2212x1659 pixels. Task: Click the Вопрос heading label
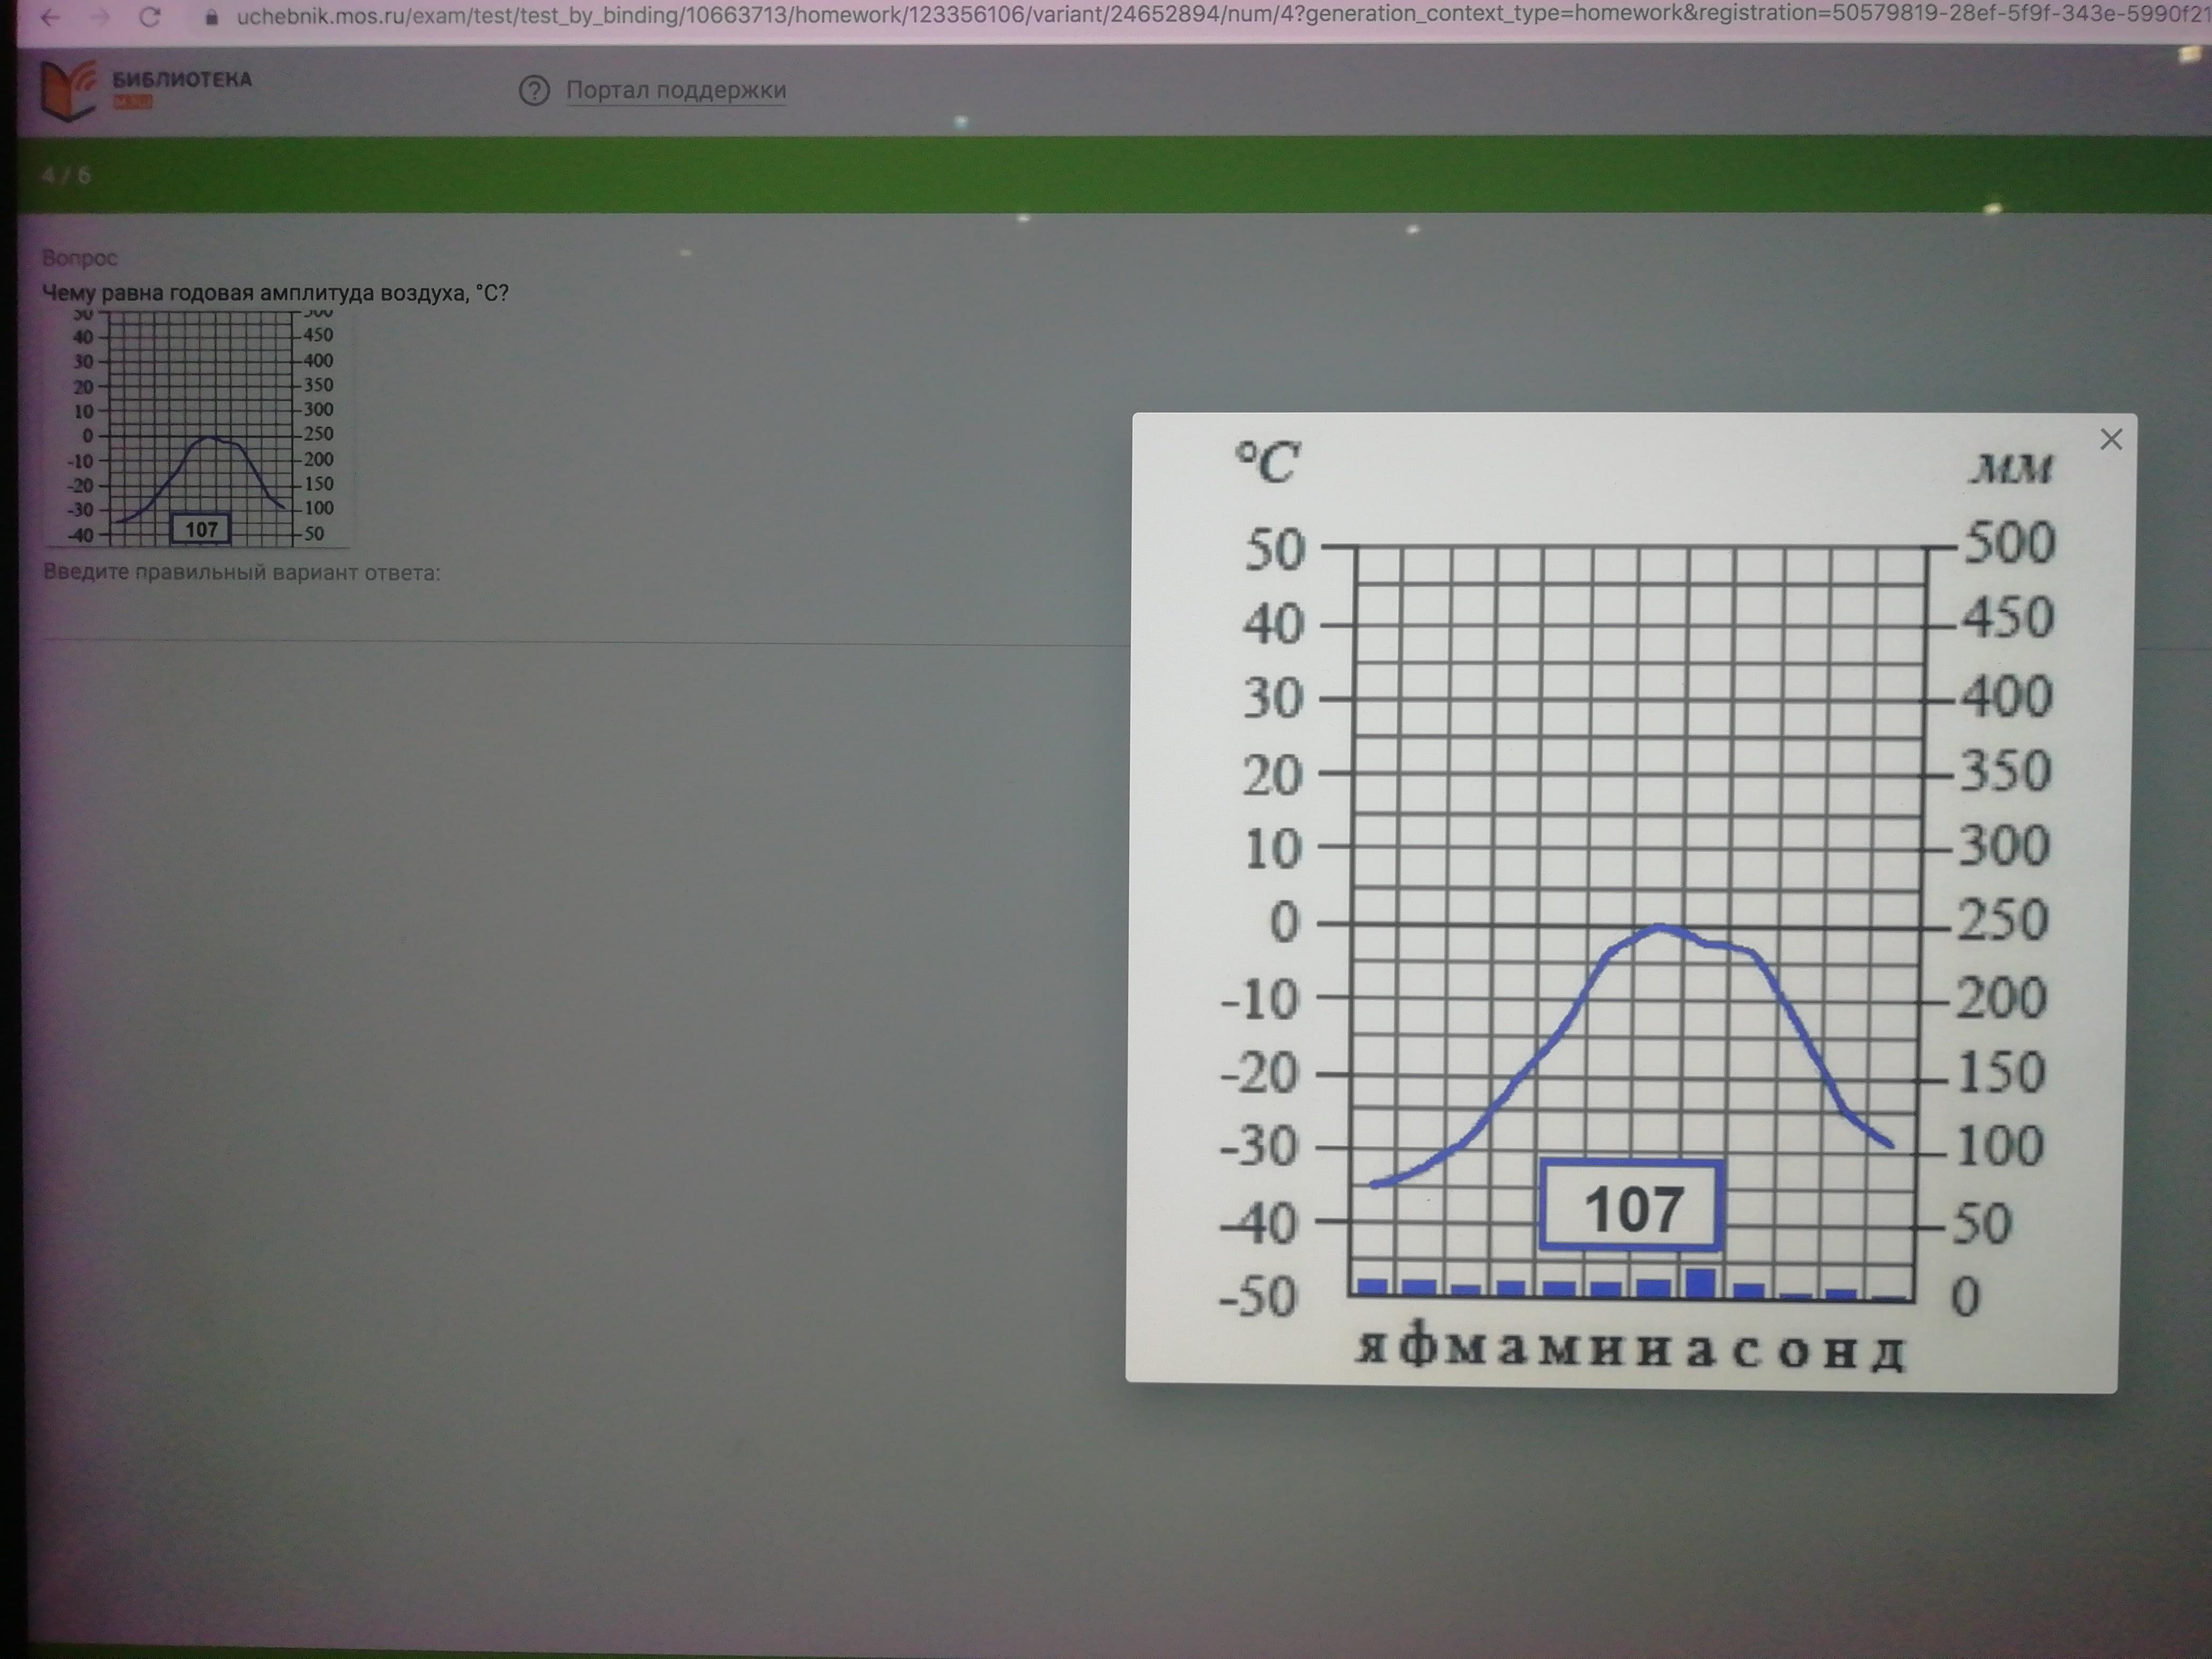(x=80, y=258)
